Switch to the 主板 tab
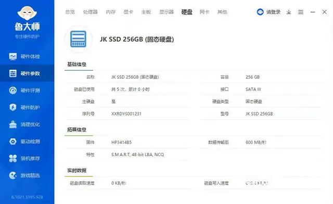This screenshot has height=204, width=333. [146, 12]
